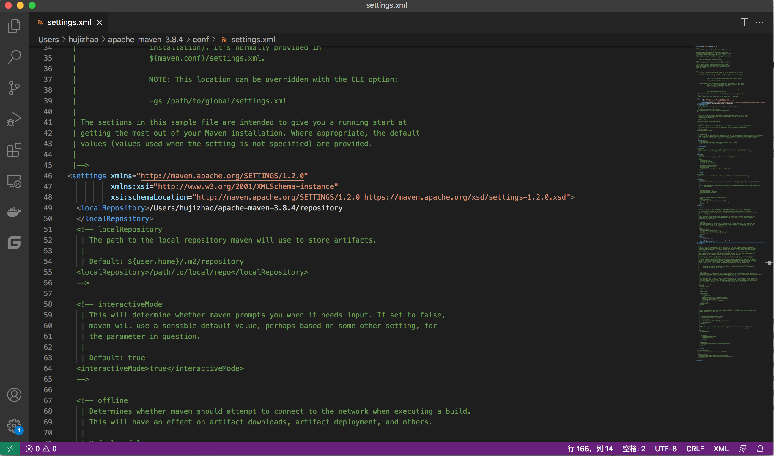Click split editor right button
774x456 pixels.
[x=744, y=22]
